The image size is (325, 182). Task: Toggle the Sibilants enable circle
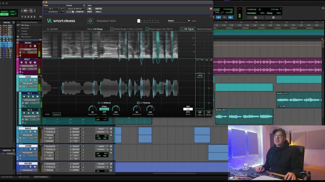point(98,102)
